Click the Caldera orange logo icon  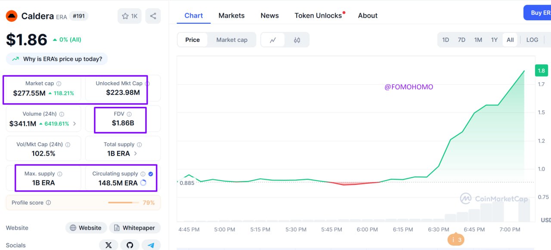[12, 16]
